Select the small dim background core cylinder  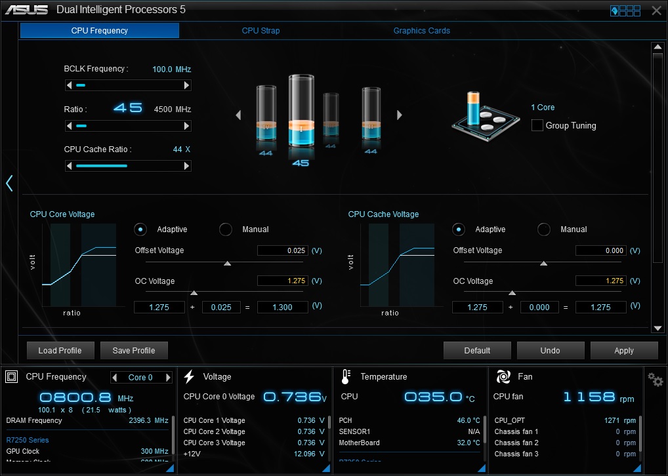(x=331, y=115)
